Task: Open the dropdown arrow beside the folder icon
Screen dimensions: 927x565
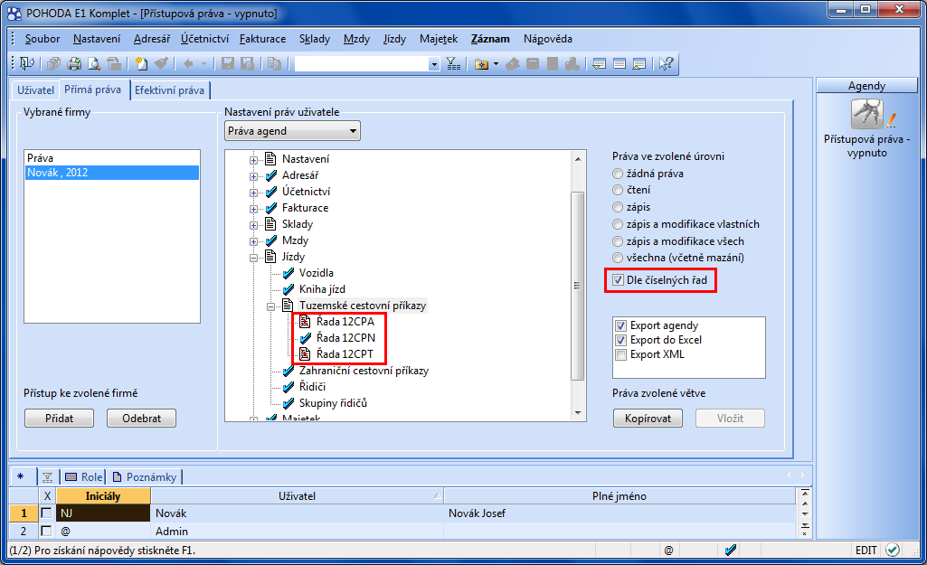Action: coord(496,64)
